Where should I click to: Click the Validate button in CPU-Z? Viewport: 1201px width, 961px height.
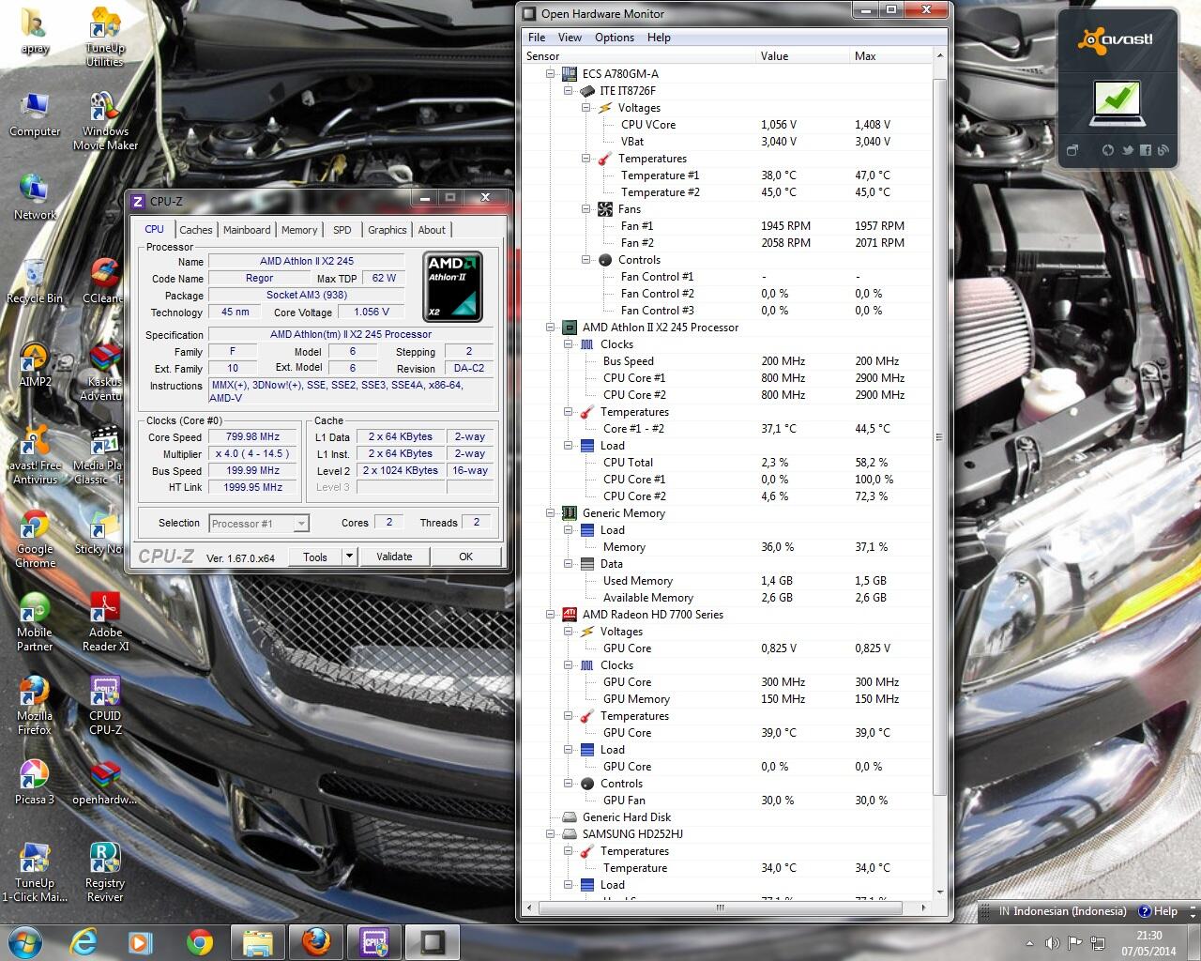[x=394, y=557]
